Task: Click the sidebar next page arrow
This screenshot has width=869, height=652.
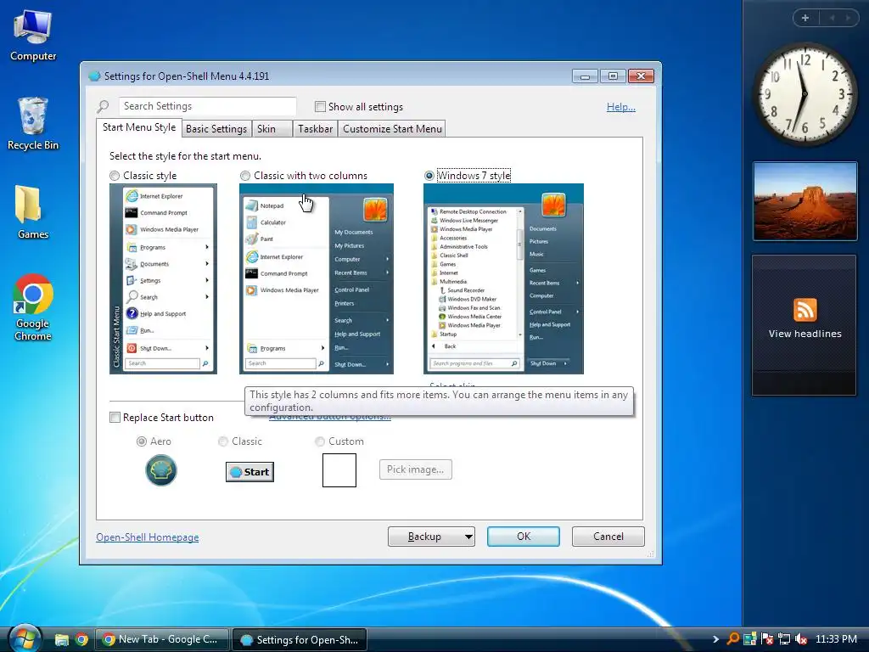Action: (848, 18)
